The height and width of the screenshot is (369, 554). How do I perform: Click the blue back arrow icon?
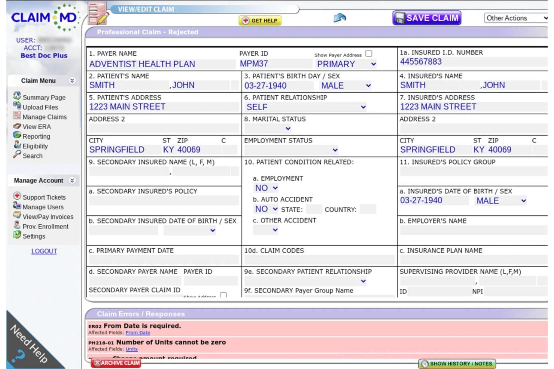point(340,18)
